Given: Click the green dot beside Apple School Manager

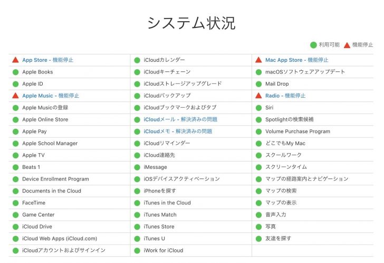Looking at the screenshot, I should pos(15,144).
